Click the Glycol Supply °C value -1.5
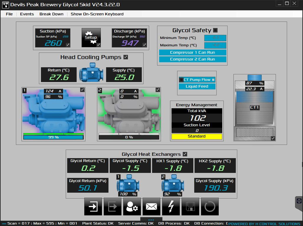303x226 pixels. click(131, 168)
